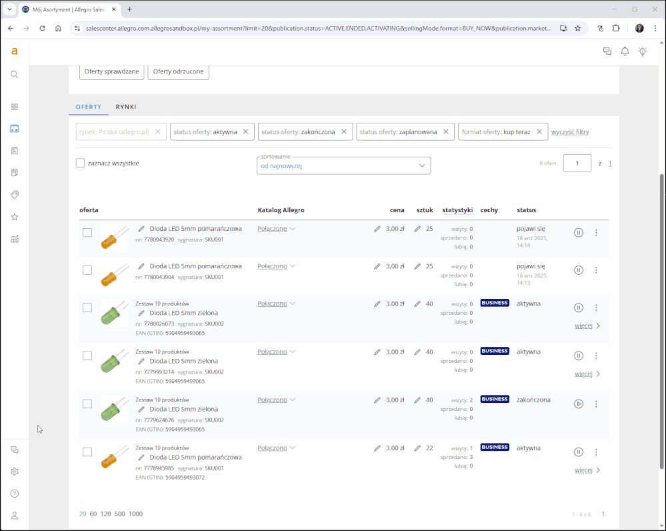The height and width of the screenshot is (531, 666).
Task: Edit title of offer 7780043920
Action: (x=141, y=229)
